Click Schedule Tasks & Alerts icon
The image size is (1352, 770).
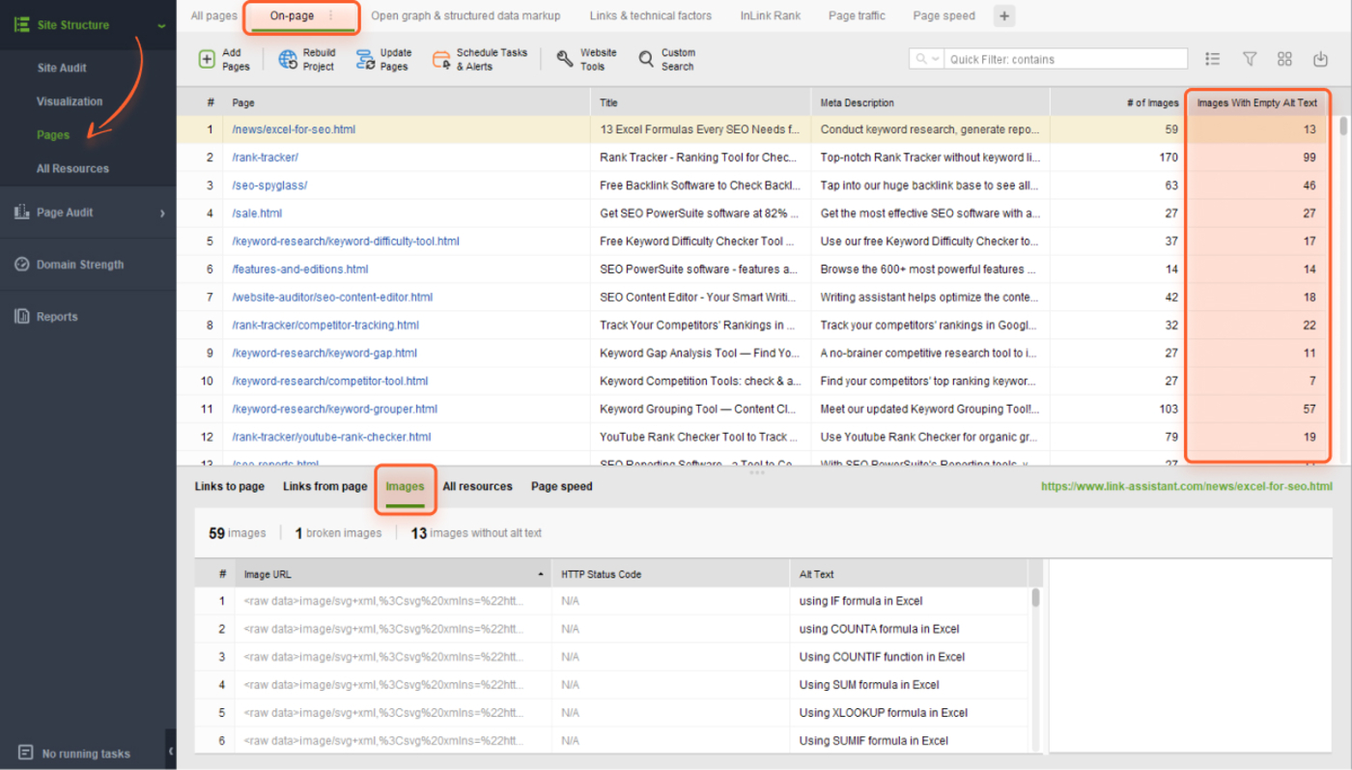[x=441, y=59]
